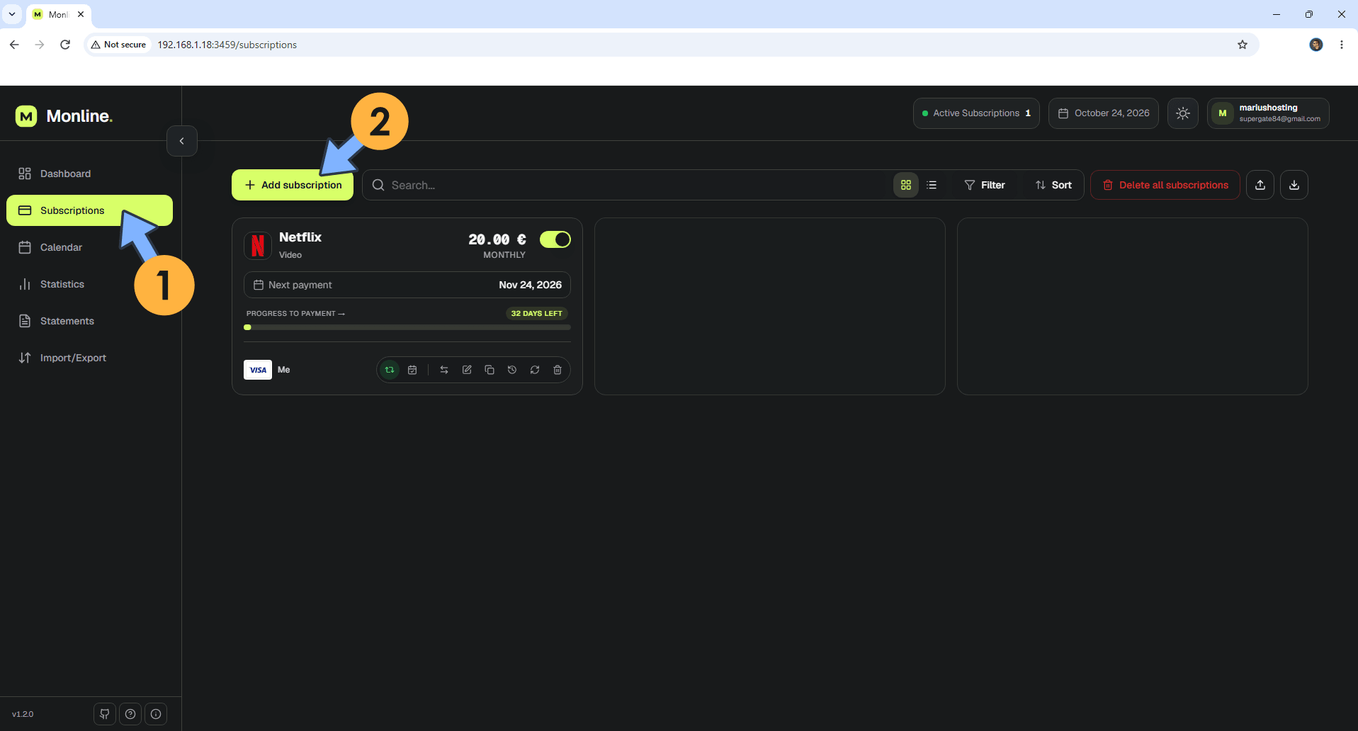The width and height of the screenshot is (1358, 731).
Task: Open the Filter options
Action: [985, 185]
